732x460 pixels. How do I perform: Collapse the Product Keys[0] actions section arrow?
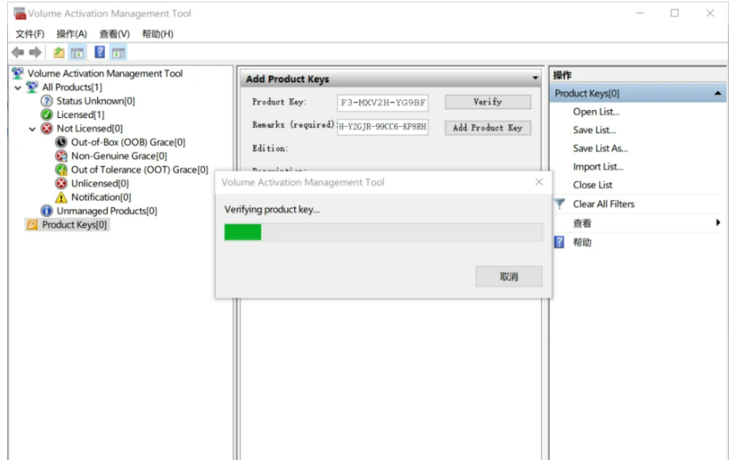pyautogui.click(x=718, y=93)
